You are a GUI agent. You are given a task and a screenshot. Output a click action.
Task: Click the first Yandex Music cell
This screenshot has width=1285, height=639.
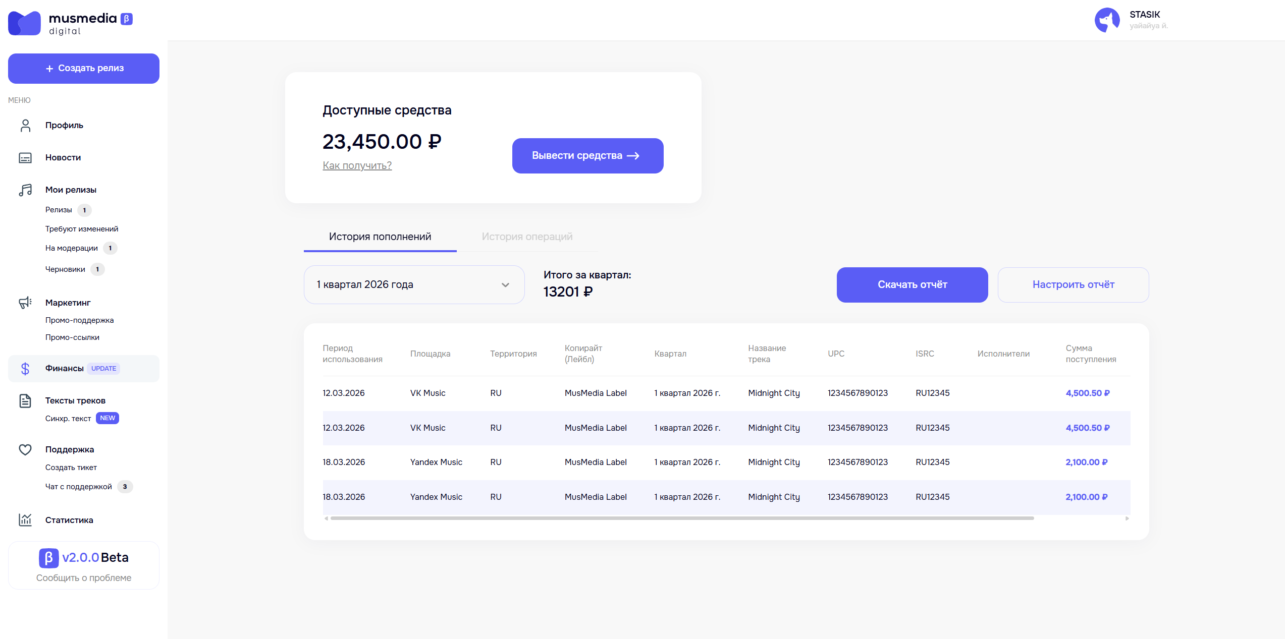pos(436,462)
